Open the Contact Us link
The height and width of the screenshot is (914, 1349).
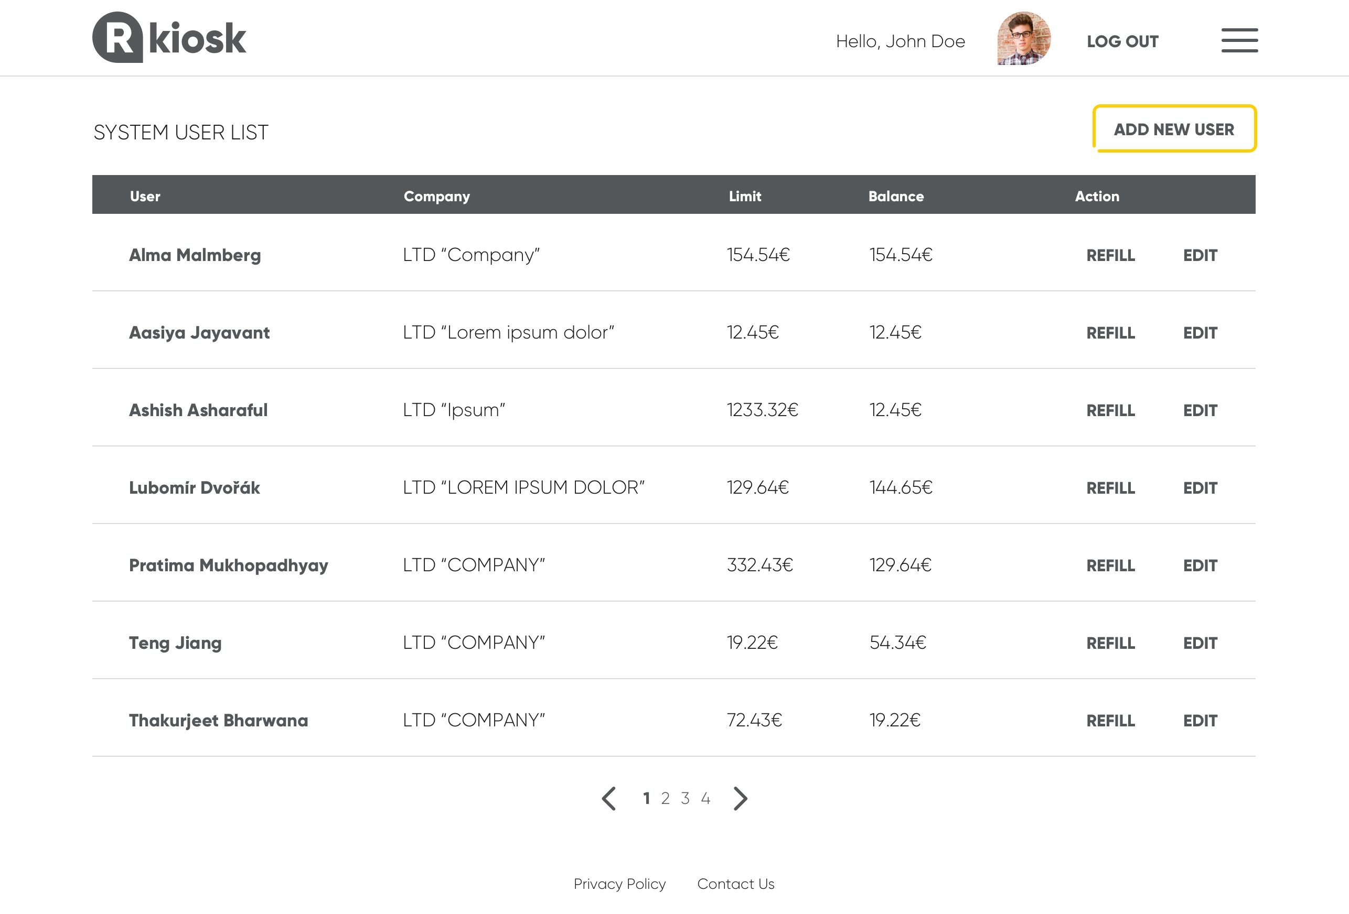735,884
